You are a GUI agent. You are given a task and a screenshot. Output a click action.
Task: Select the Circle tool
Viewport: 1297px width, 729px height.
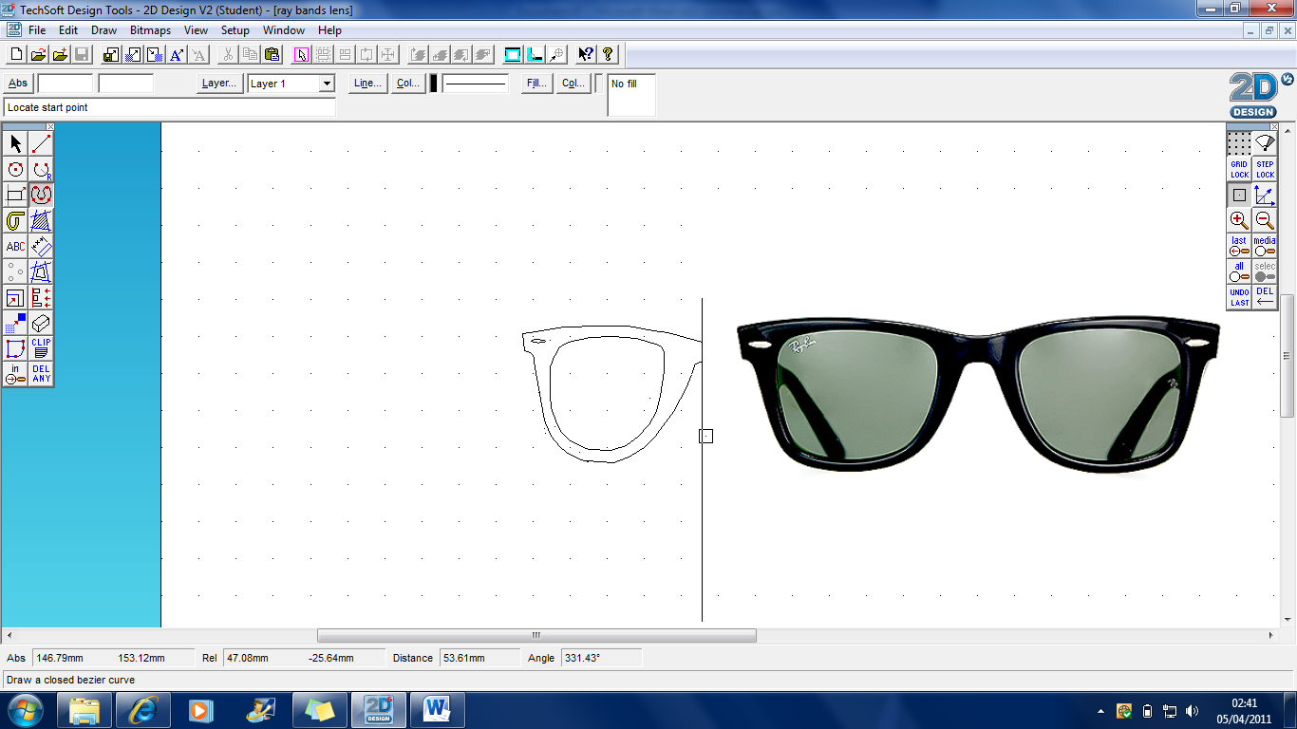[13, 169]
